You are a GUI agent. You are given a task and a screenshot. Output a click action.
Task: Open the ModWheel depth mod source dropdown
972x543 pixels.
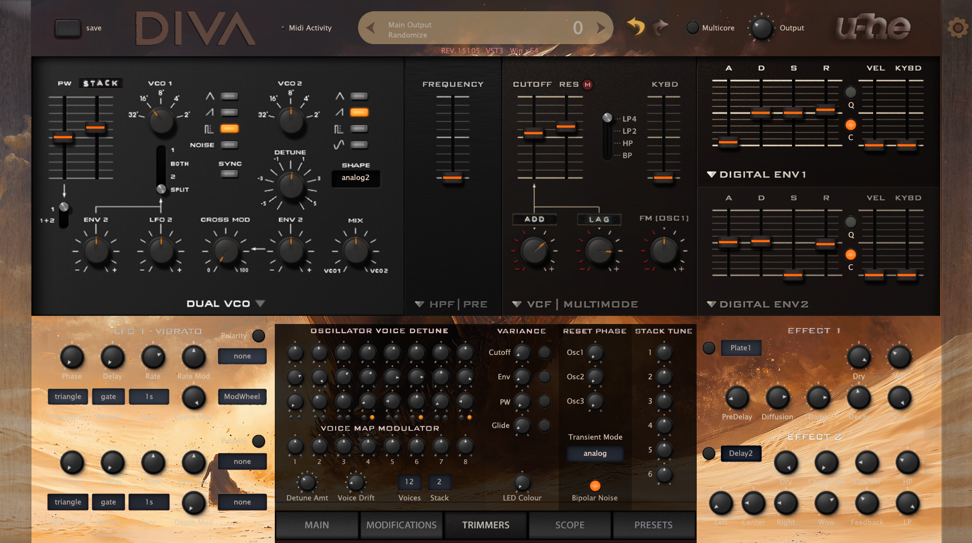(242, 396)
